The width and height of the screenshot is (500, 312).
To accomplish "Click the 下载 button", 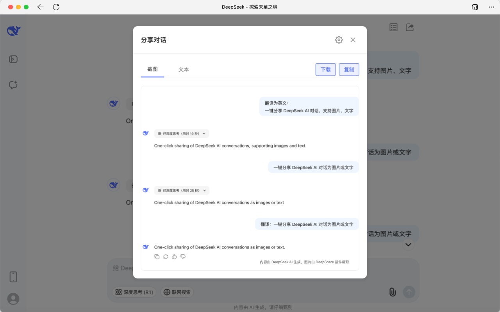I will (326, 69).
